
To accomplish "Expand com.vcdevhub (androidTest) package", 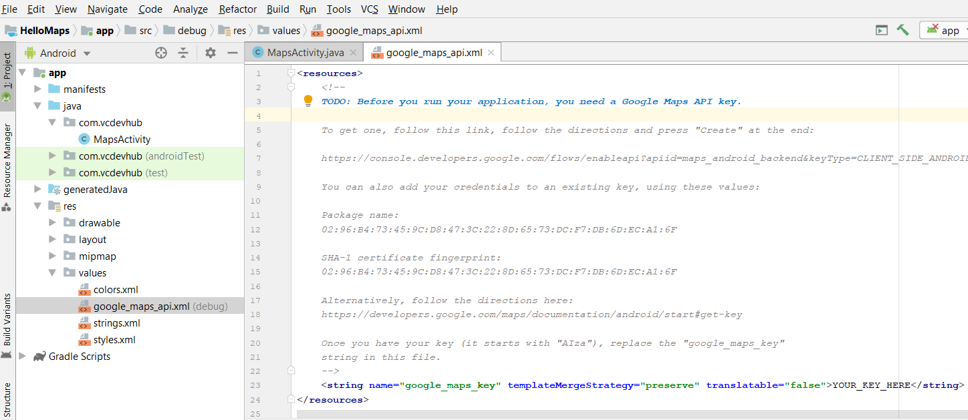I will click(x=53, y=156).
